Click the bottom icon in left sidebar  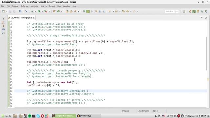(4, 33)
